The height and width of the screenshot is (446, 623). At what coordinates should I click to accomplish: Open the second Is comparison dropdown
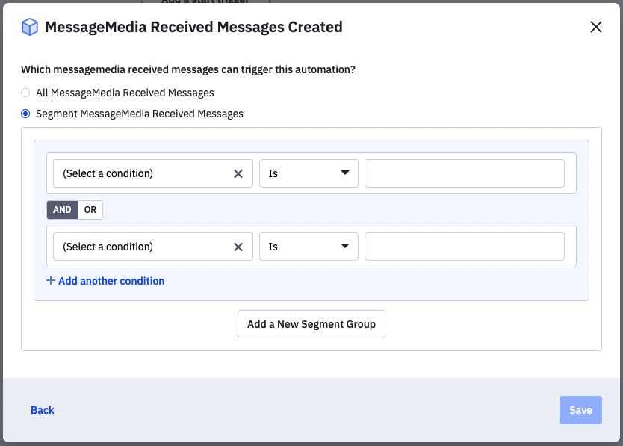(309, 247)
